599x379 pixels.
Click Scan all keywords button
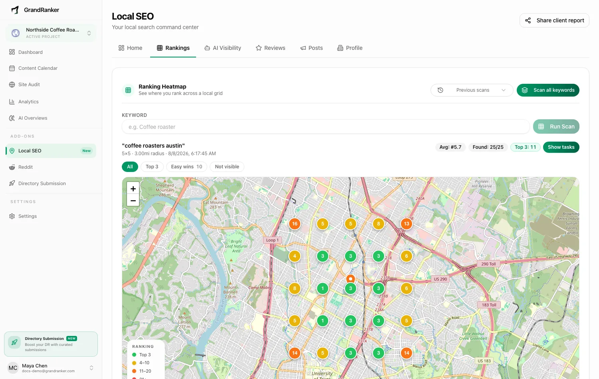pyautogui.click(x=548, y=90)
